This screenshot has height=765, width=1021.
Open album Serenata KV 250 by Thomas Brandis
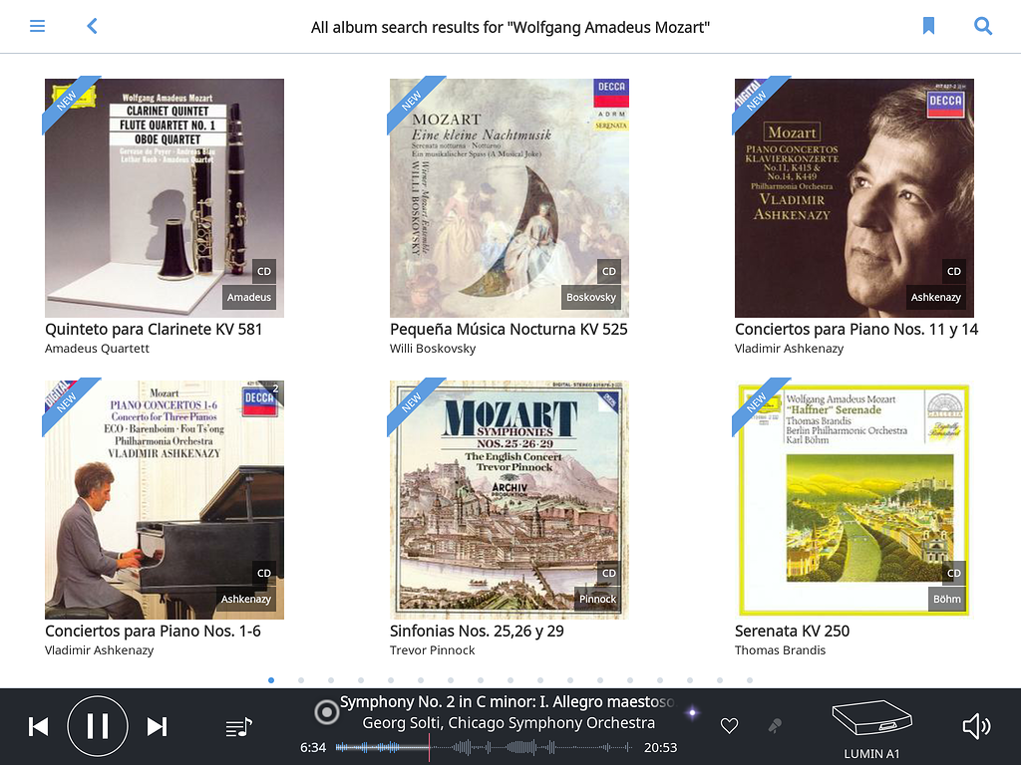853,499
